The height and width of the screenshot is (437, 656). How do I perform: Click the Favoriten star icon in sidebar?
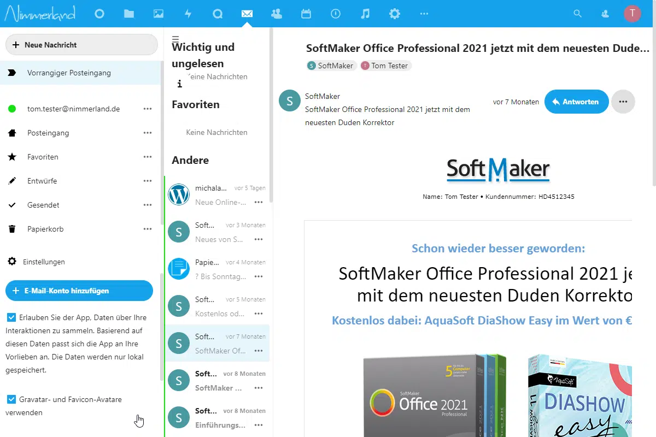click(12, 157)
